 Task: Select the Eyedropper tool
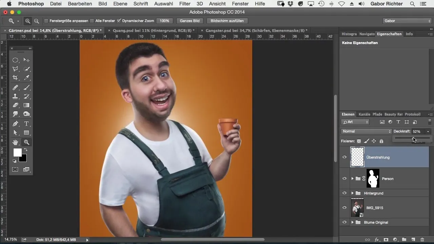click(x=26, y=78)
